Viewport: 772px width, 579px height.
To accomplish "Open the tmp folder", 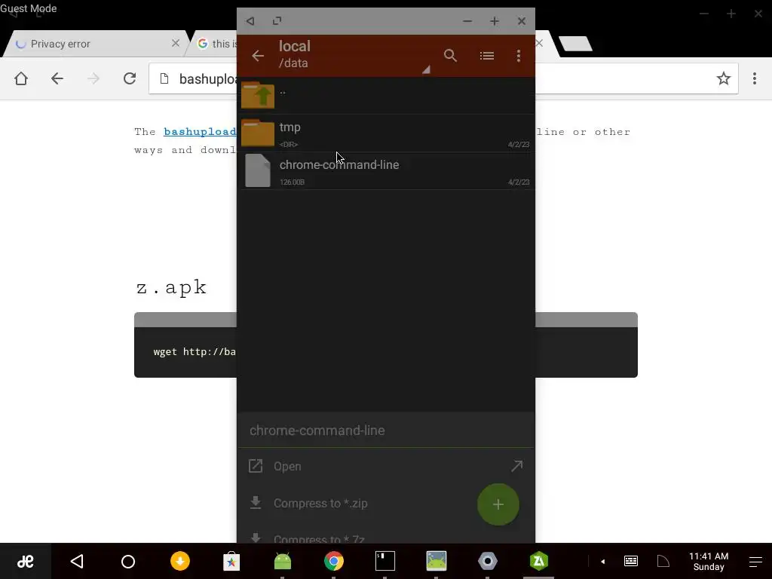I will (385, 133).
